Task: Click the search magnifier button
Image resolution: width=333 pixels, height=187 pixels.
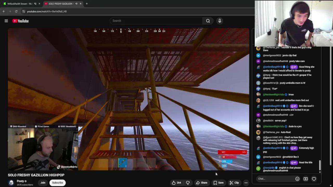Action: point(208,21)
